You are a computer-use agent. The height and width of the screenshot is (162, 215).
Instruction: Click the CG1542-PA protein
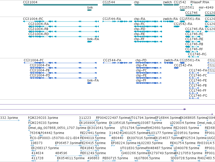[x=176, y=68]
